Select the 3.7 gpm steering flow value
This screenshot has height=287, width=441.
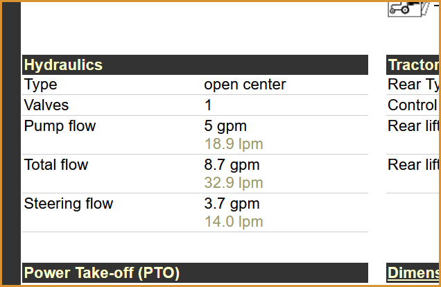(x=232, y=204)
